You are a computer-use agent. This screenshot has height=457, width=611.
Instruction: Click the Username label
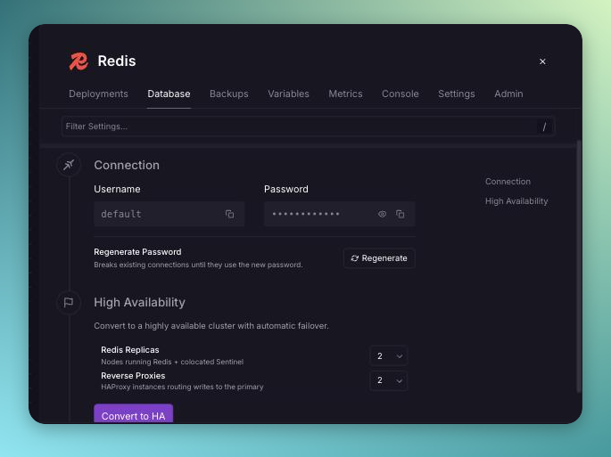(x=117, y=189)
